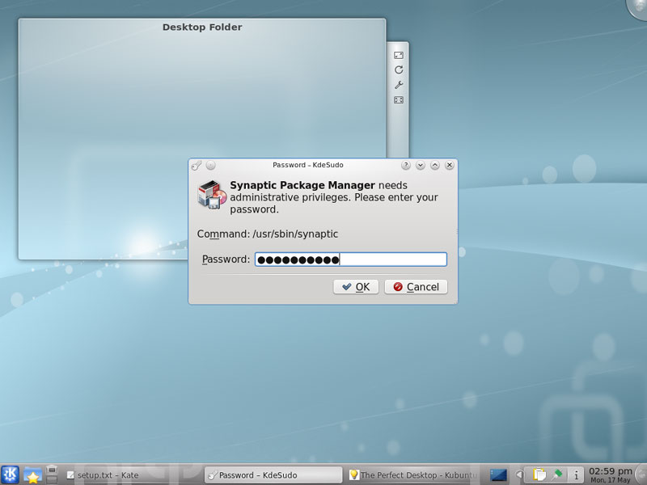Open Desktop Folder widget settings wrench
This screenshot has width=647, height=485.
399,85
